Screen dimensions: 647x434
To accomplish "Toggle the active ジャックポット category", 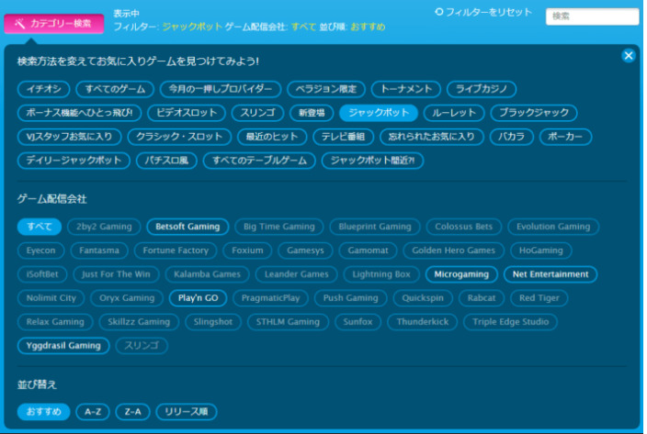I will click(x=379, y=113).
